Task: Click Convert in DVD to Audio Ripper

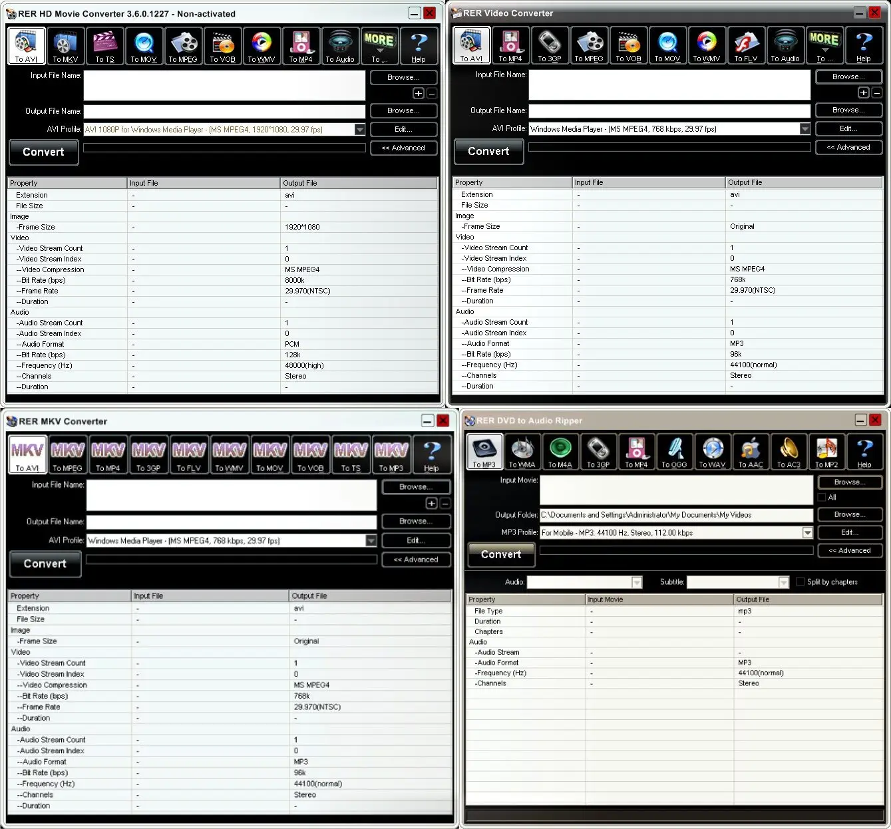Action: [501, 554]
